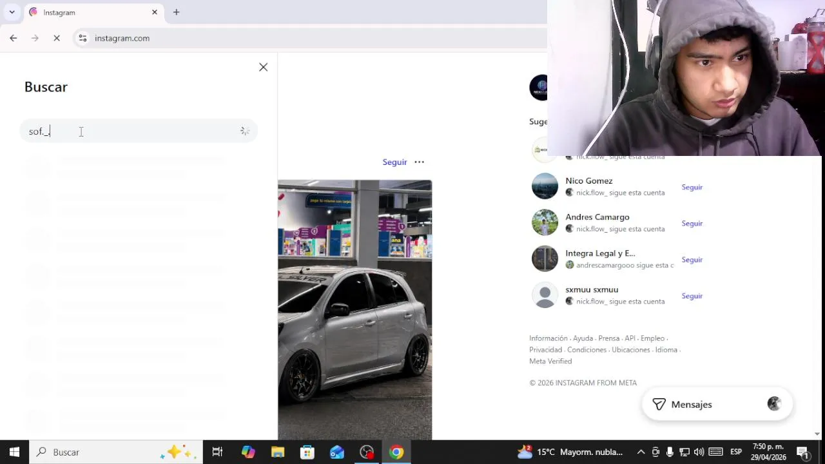825x464 pixels.
Task: Open sxmuu sxmuu profile name
Action: (592, 289)
